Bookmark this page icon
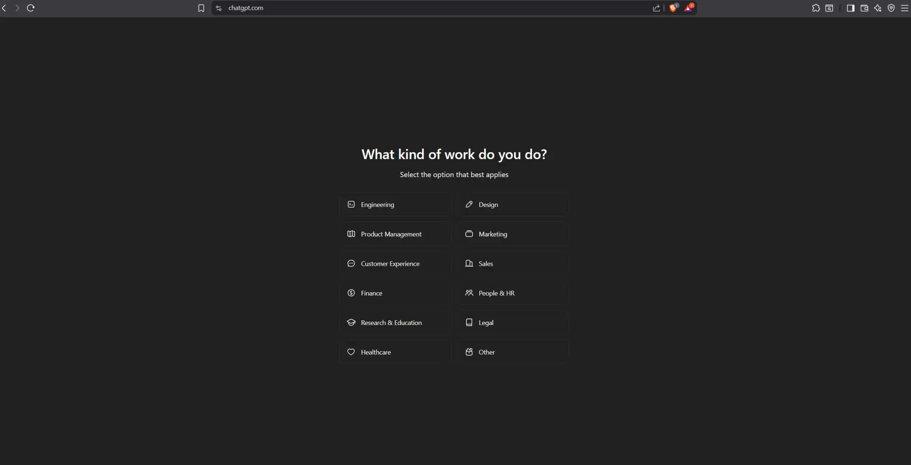Viewport: 911px width, 465px height. [201, 8]
